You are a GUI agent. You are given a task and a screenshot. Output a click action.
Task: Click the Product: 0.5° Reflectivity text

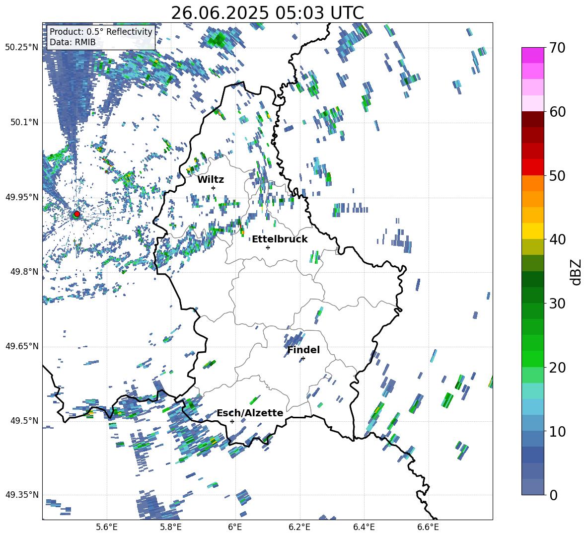click(101, 31)
